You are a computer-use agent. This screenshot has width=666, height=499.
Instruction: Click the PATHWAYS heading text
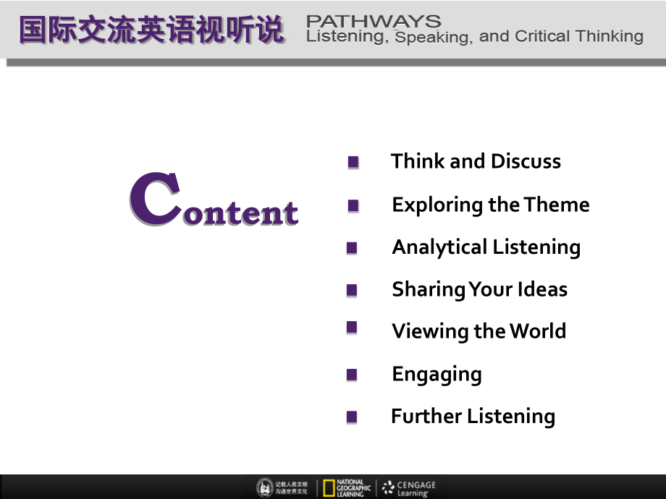tap(374, 20)
